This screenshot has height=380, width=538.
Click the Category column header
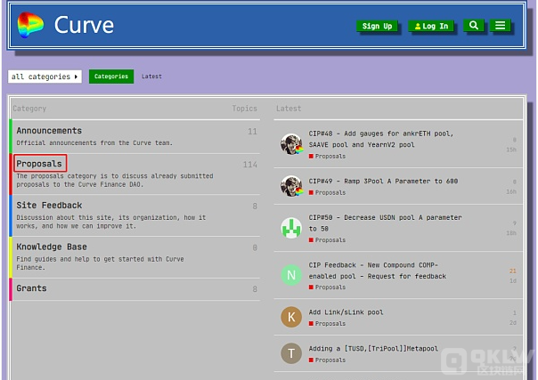point(29,109)
